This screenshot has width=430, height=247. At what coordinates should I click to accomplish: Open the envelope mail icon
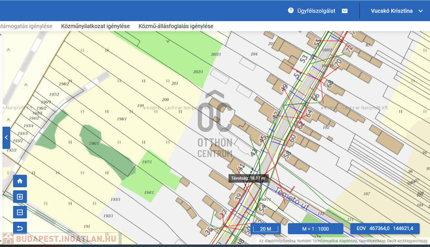(x=345, y=11)
